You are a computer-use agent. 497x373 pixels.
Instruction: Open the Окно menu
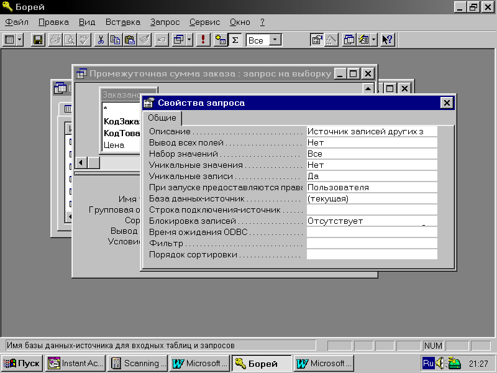pyautogui.click(x=240, y=22)
